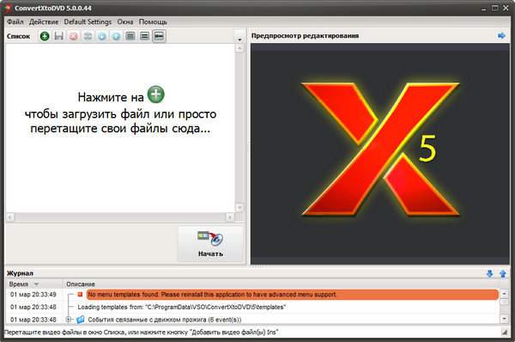Viewport: 515px width, 342px height.
Task: Click the file list scroll up arrow
Action: point(239,48)
